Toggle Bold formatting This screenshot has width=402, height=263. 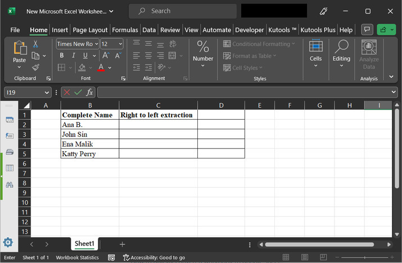point(62,56)
